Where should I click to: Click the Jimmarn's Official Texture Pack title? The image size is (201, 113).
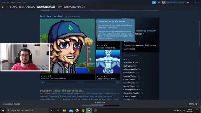click(x=54, y=78)
